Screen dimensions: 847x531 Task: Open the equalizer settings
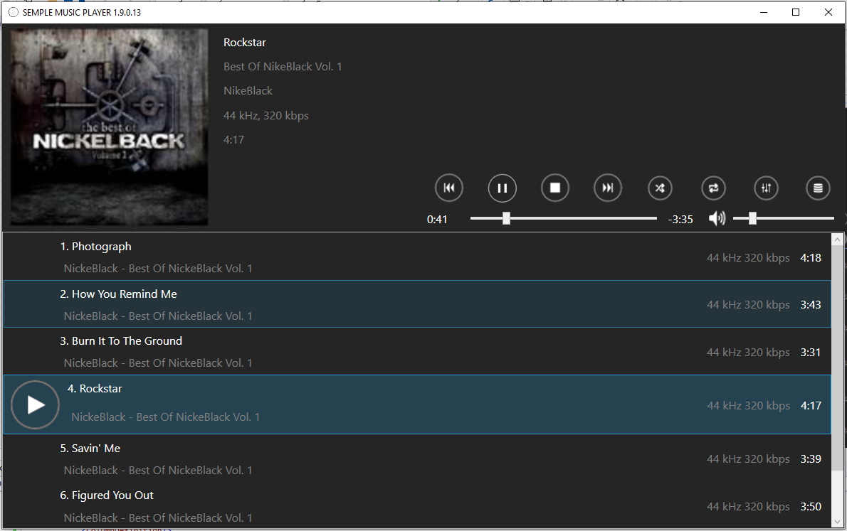click(x=766, y=188)
